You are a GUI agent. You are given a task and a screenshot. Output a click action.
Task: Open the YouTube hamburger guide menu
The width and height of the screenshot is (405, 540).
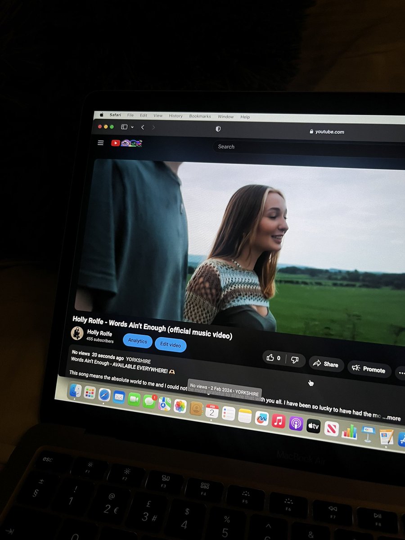tap(101, 143)
